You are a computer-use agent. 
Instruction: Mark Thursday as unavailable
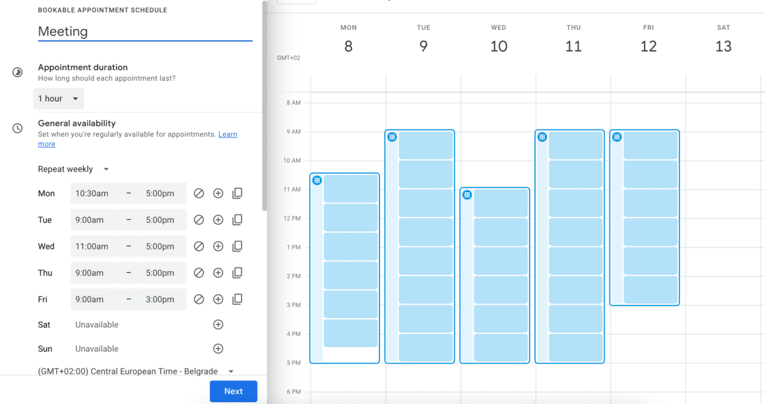pyautogui.click(x=198, y=272)
